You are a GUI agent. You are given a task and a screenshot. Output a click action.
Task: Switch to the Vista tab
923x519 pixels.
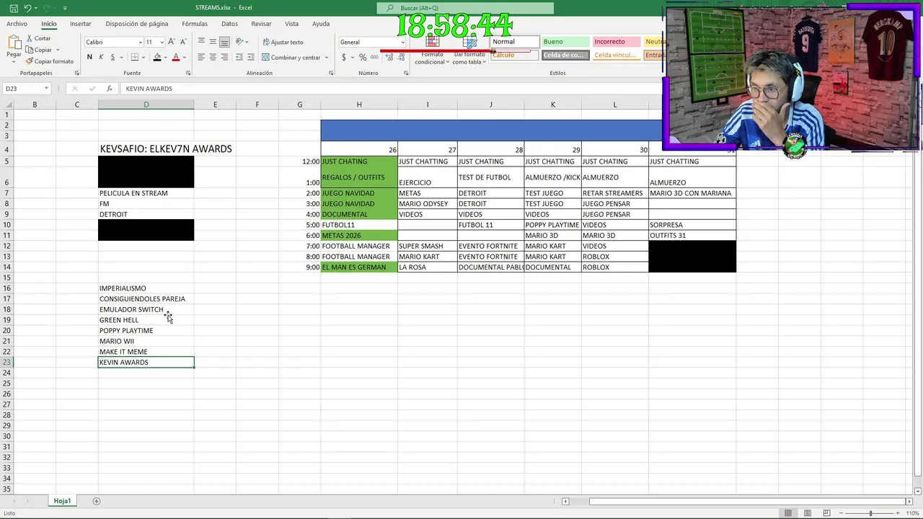click(x=291, y=24)
